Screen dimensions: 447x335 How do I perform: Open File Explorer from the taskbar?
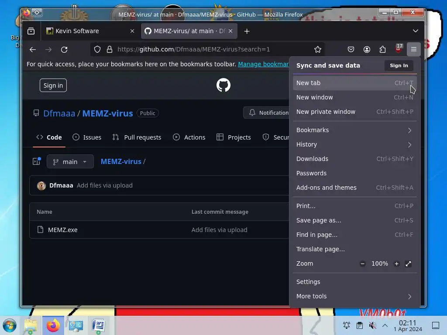coord(31,326)
